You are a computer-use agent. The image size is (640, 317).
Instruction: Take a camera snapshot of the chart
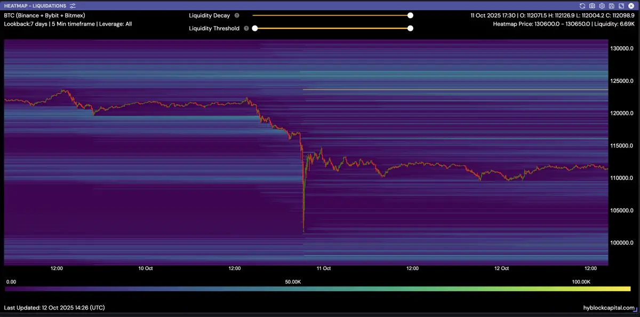point(592,5)
